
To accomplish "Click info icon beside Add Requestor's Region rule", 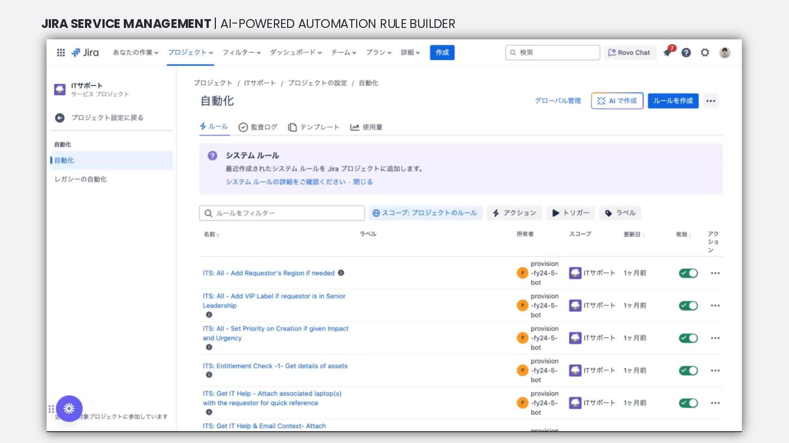I will point(341,273).
